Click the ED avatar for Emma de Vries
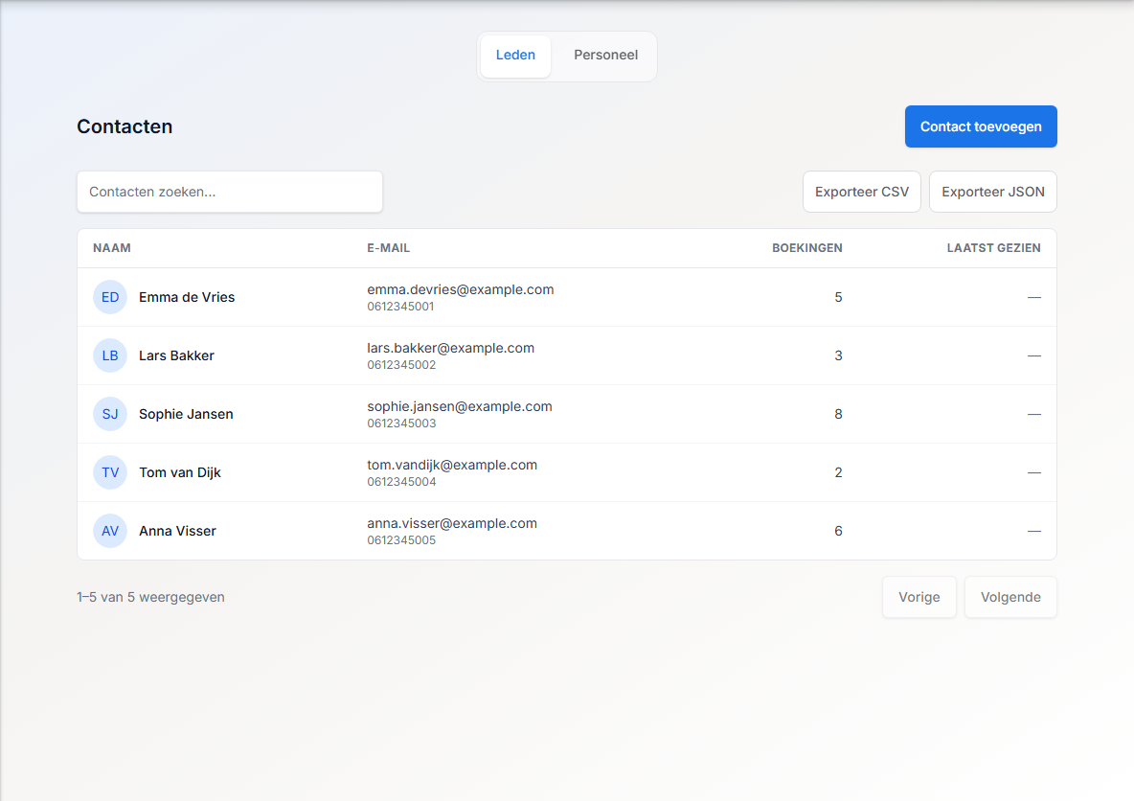 tap(110, 297)
